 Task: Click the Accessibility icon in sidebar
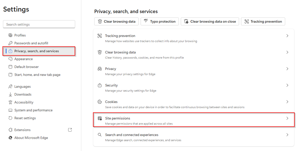click(x=10, y=102)
